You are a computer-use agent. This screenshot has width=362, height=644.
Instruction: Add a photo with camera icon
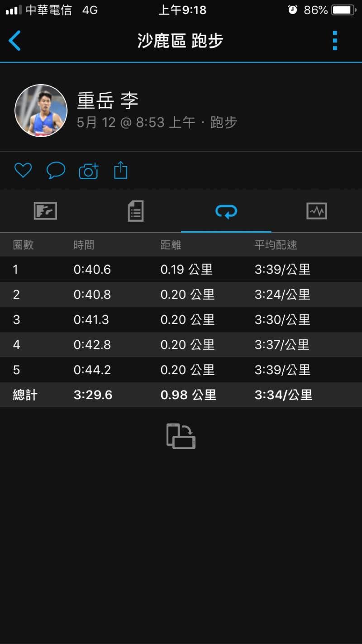coord(89,171)
